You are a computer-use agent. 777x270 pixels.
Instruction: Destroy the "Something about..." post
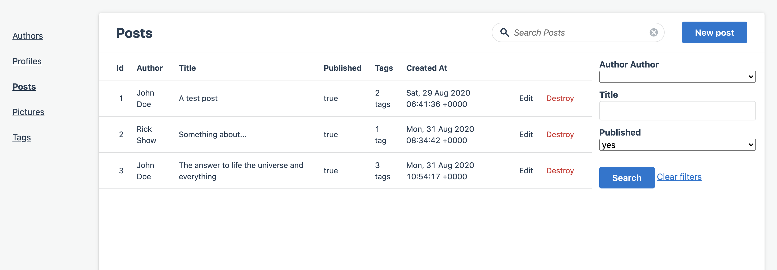(x=560, y=134)
